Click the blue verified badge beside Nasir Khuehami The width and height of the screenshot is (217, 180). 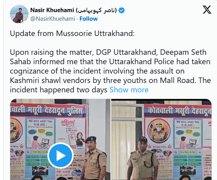pos(122,10)
